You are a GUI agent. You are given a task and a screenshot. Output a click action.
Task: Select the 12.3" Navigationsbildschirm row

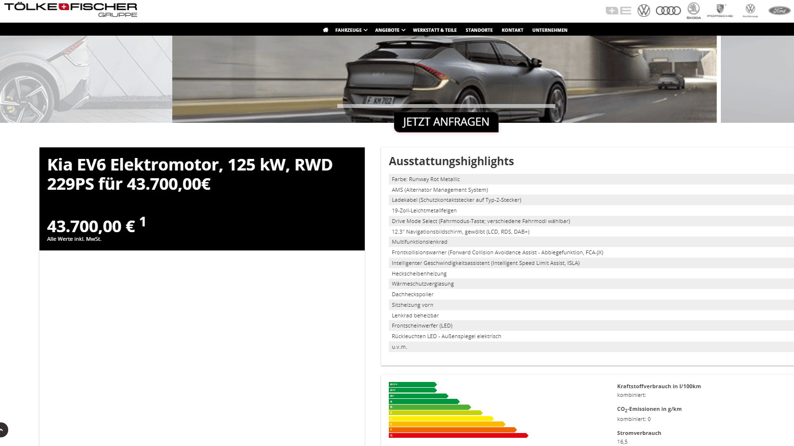pyautogui.click(x=591, y=232)
